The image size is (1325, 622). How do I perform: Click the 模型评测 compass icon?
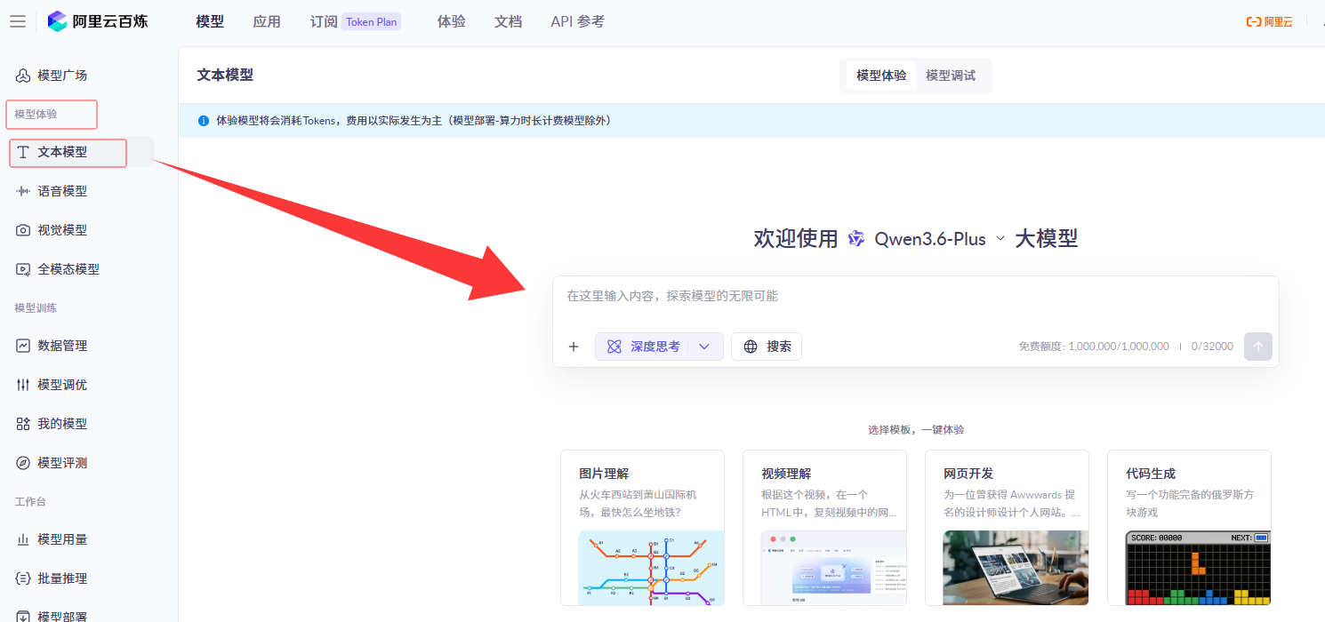click(23, 463)
